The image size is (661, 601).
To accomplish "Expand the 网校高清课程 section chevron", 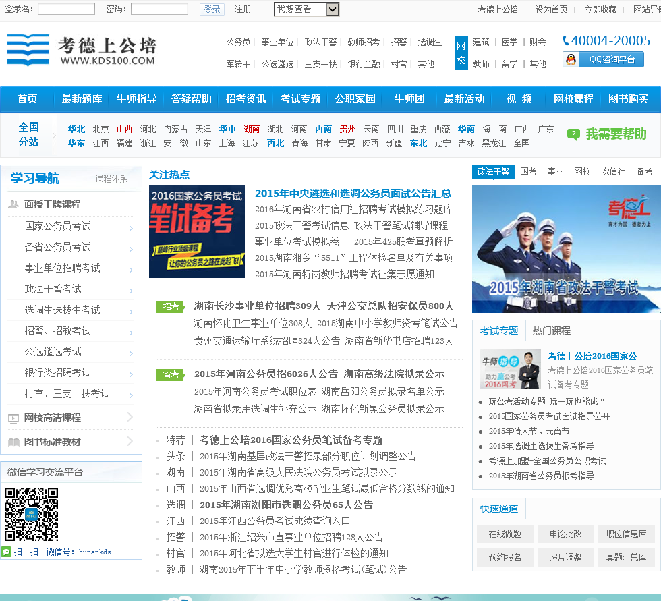I will (130, 418).
